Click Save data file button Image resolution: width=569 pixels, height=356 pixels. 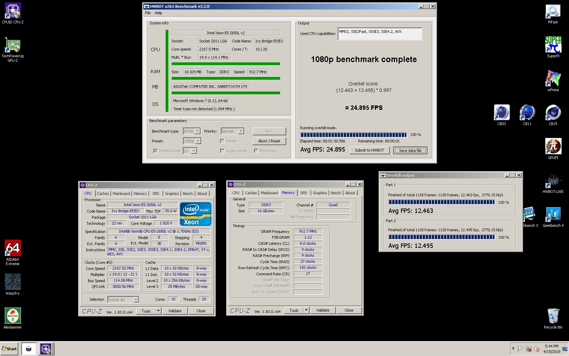point(410,150)
